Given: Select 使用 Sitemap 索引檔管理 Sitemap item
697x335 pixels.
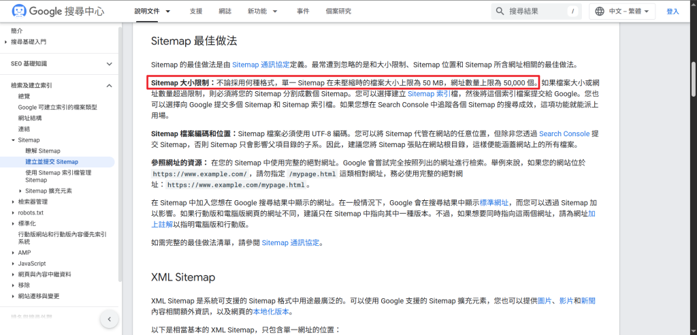Looking at the screenshot, I should coord(59,176).
